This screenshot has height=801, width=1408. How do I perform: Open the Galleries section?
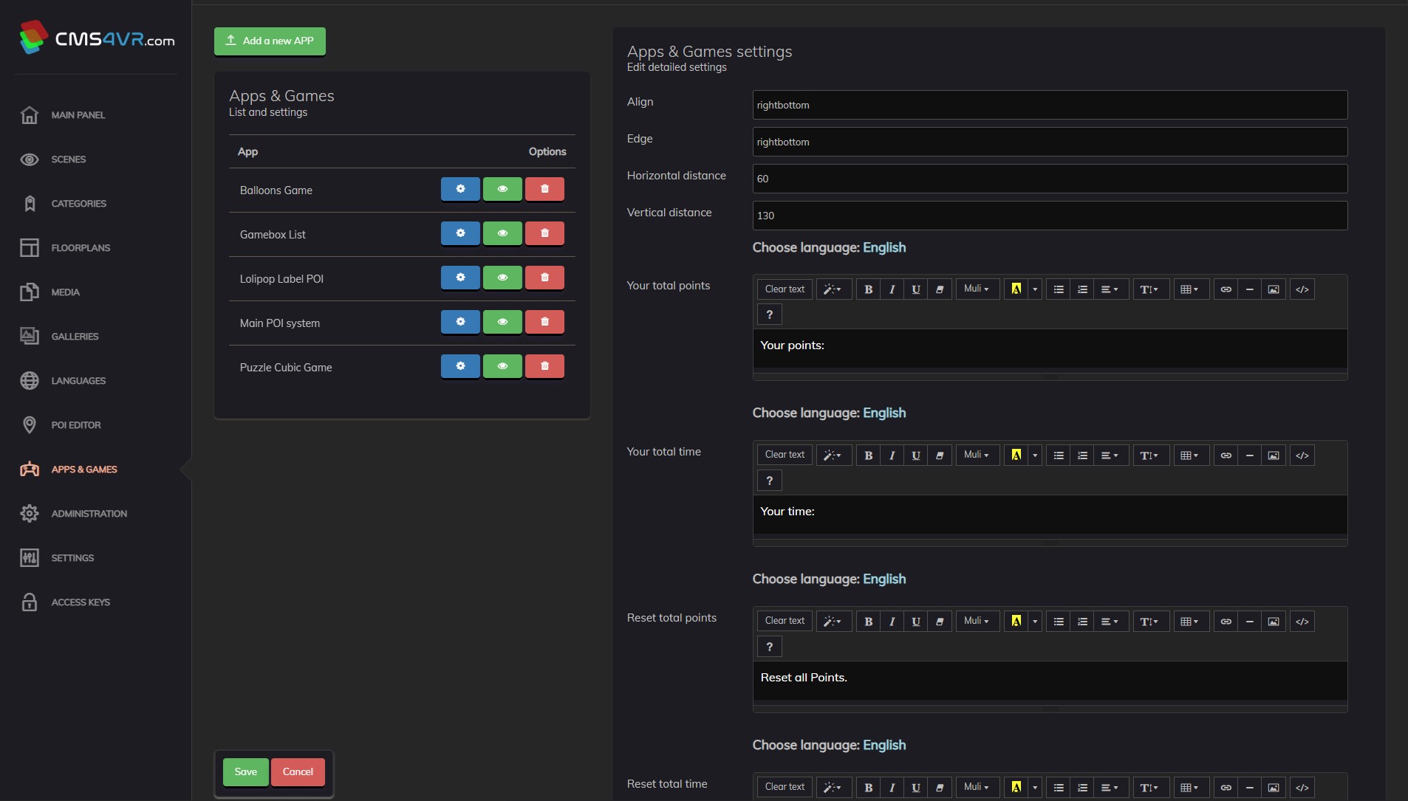75,337
